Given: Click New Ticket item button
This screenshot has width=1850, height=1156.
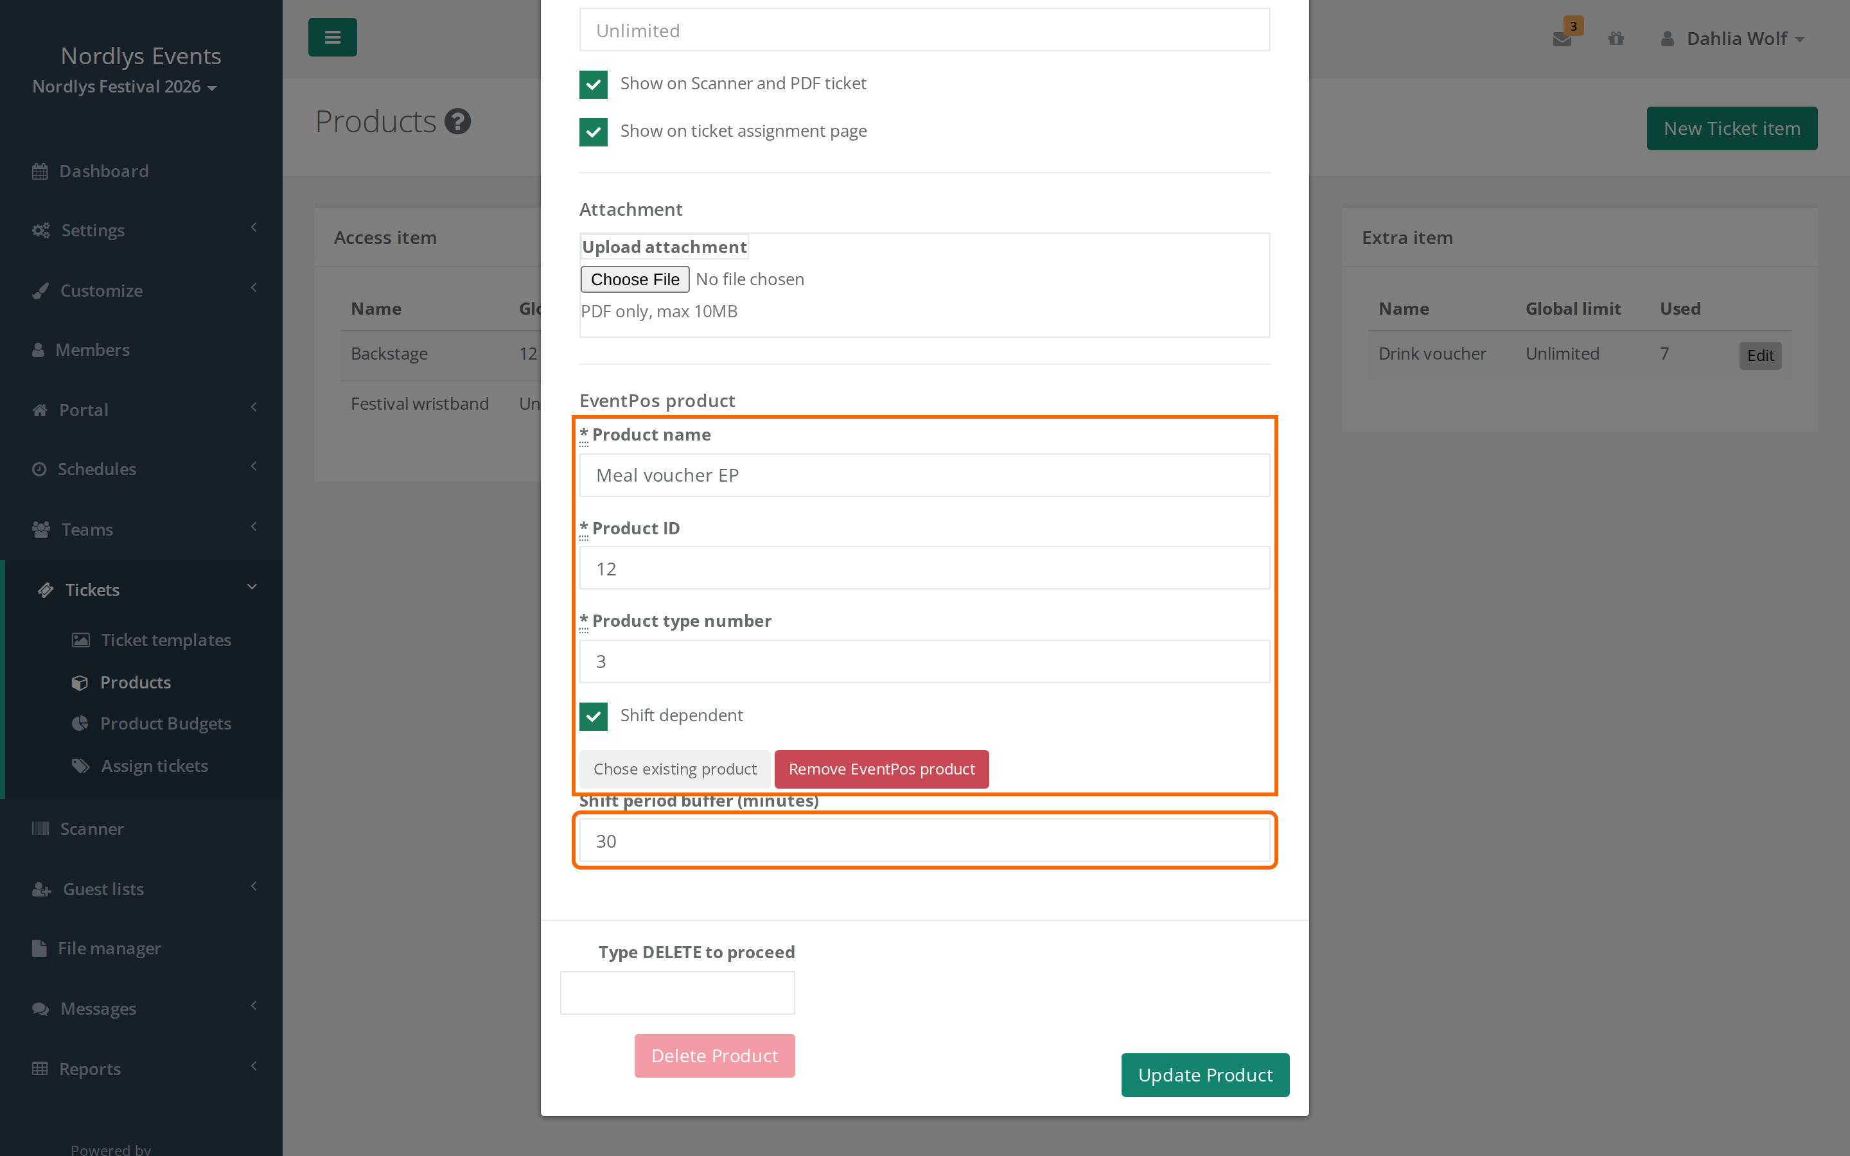Looking at the screenshot, I should click(x=1732, y=128).
